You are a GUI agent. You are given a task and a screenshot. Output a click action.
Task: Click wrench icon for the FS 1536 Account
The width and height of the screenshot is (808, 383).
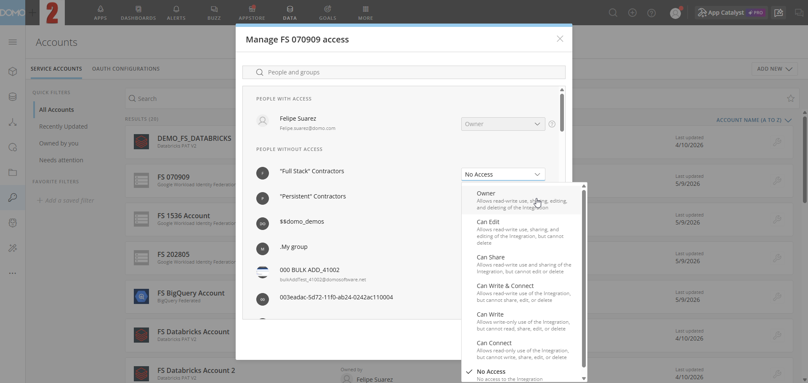(x=777, y=219)
